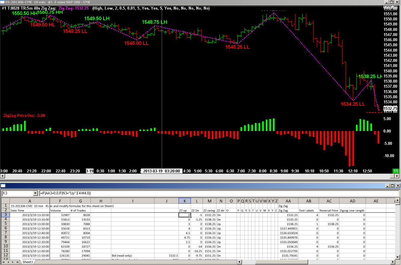Click the green '11' box on the time axis
This screenshot has height=265, width=401.
pyautogui.click(x=396, y=171)
